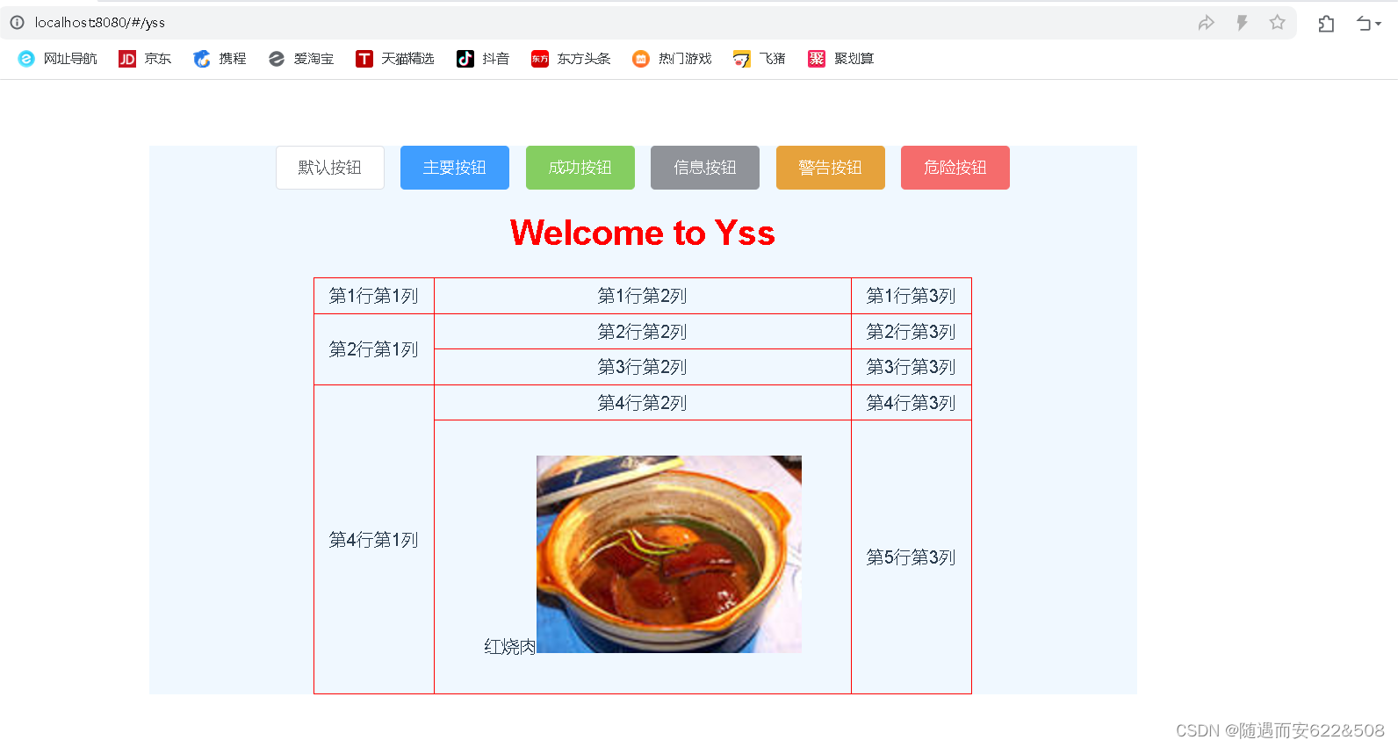Select table cell 第1行第3列

point(912,296)
